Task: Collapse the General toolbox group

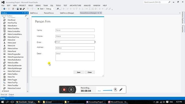Action: coord(2,91)
